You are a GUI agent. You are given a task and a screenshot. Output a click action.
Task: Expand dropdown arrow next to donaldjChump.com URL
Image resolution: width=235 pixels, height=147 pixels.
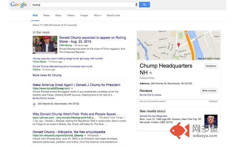(72, 88)
